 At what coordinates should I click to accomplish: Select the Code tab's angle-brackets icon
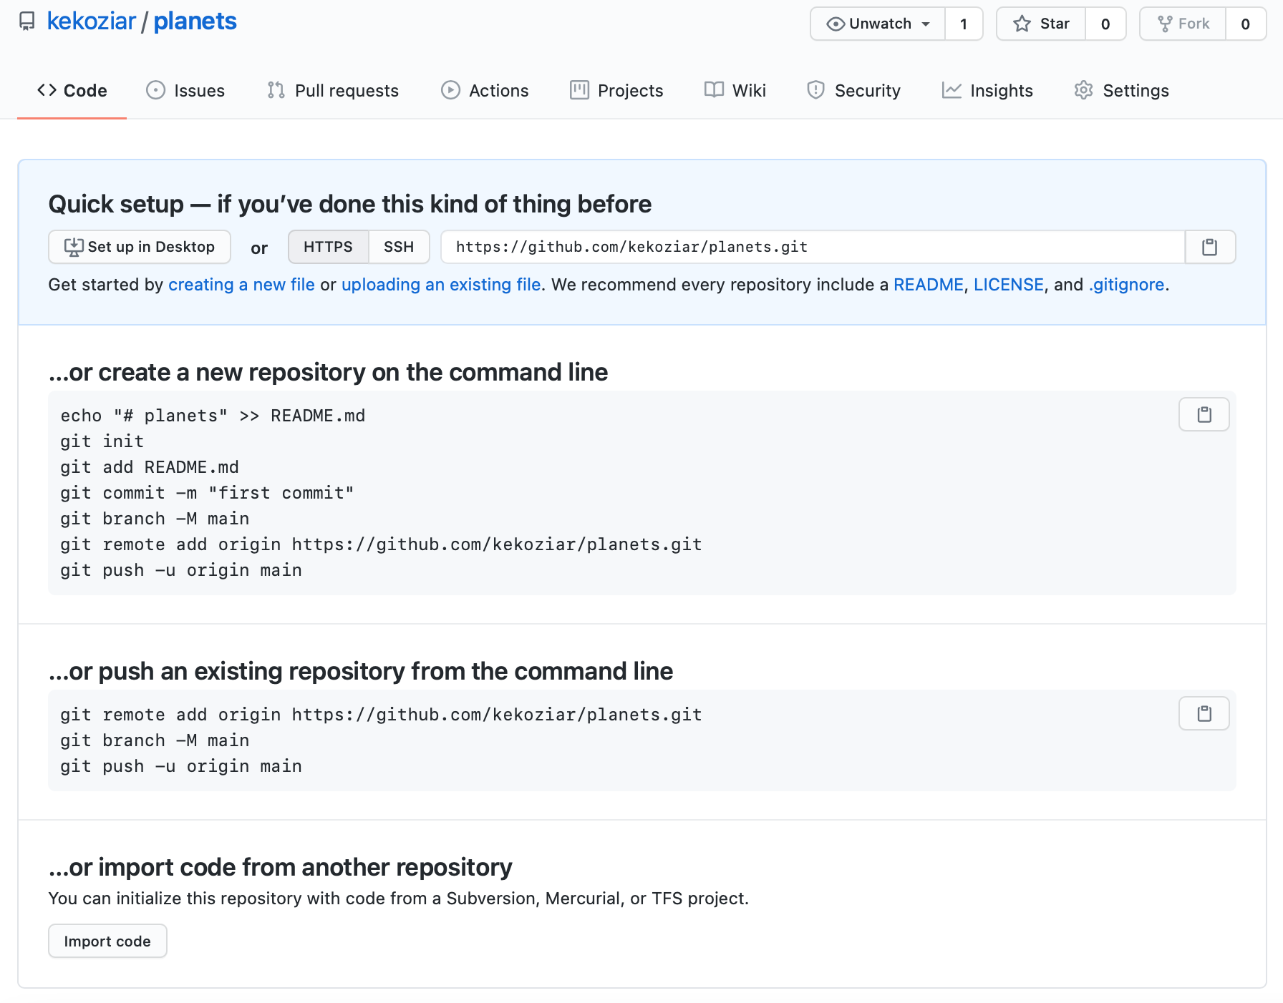pyautogui.click(x=48, y=90)
